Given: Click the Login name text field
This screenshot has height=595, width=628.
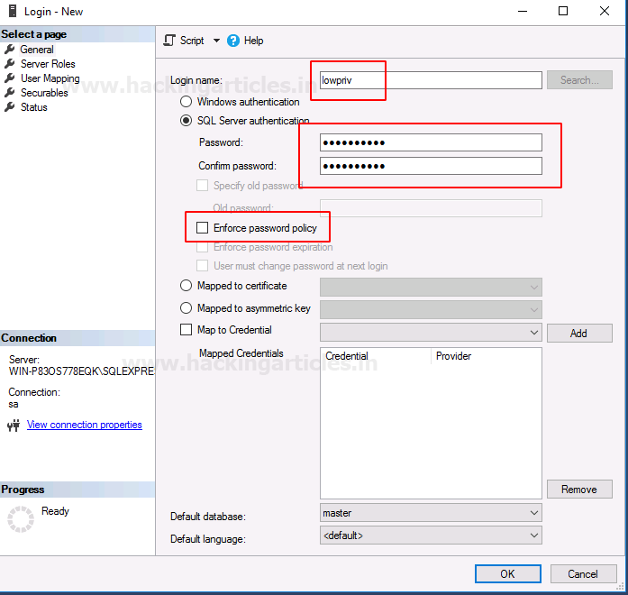Looking at the screenshot, I should pyautogui.click(x=431, y=80).
